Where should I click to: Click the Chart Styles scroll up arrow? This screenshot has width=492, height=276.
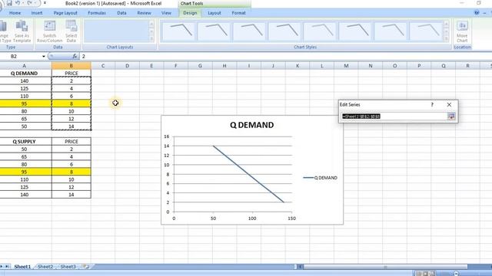click(x=446, y=24)
